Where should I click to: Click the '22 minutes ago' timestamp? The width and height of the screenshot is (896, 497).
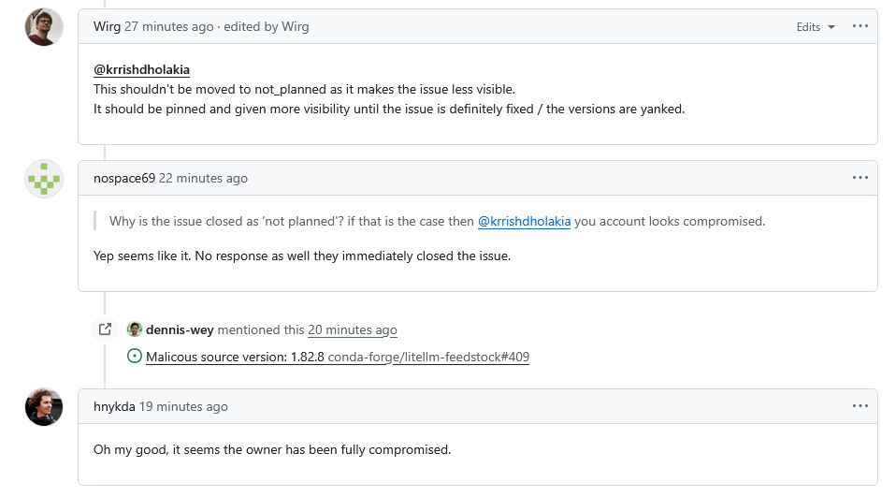click(x=203, y=178)
